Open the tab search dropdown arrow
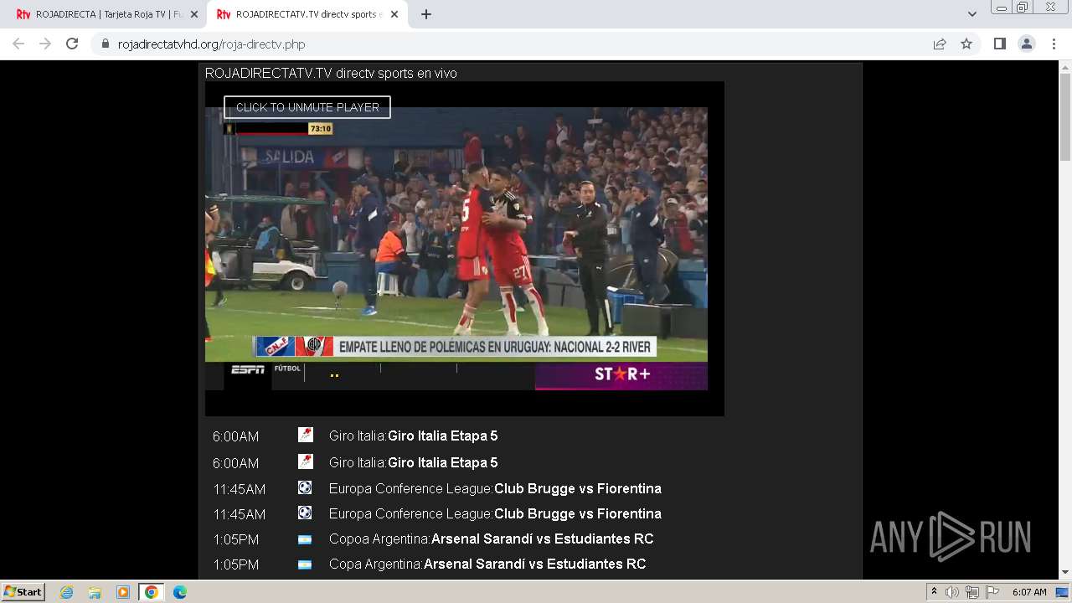This screenshot has width=1072, height=603. point(971,14)
